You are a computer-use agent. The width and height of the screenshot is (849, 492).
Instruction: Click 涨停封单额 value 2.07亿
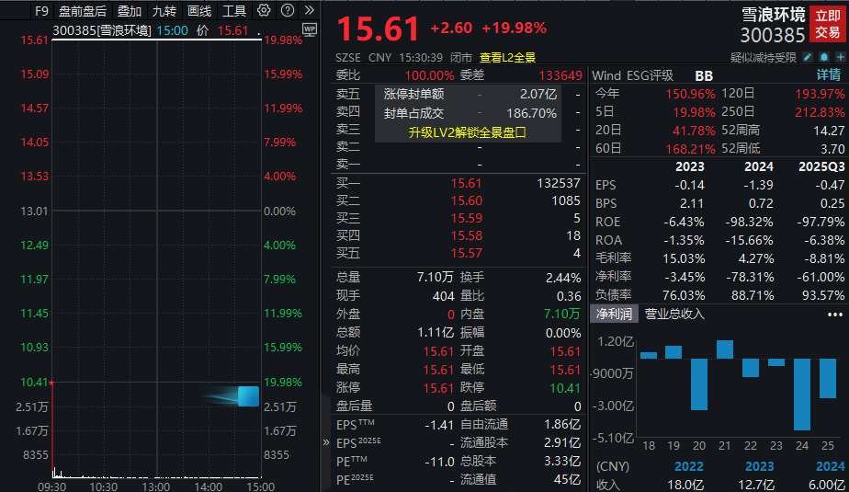pyautogui.click(x=538, y=95)
